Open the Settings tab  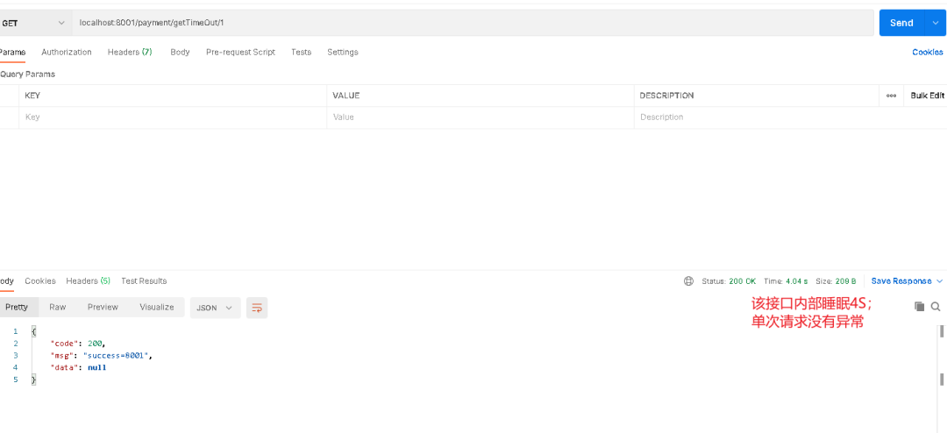coord(343,52)
